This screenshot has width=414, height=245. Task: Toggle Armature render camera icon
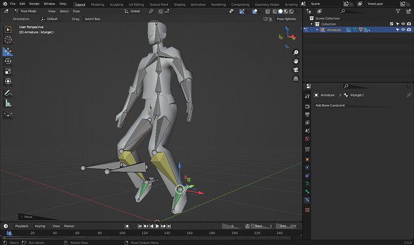pyautogui.click(x=409, y=30)
